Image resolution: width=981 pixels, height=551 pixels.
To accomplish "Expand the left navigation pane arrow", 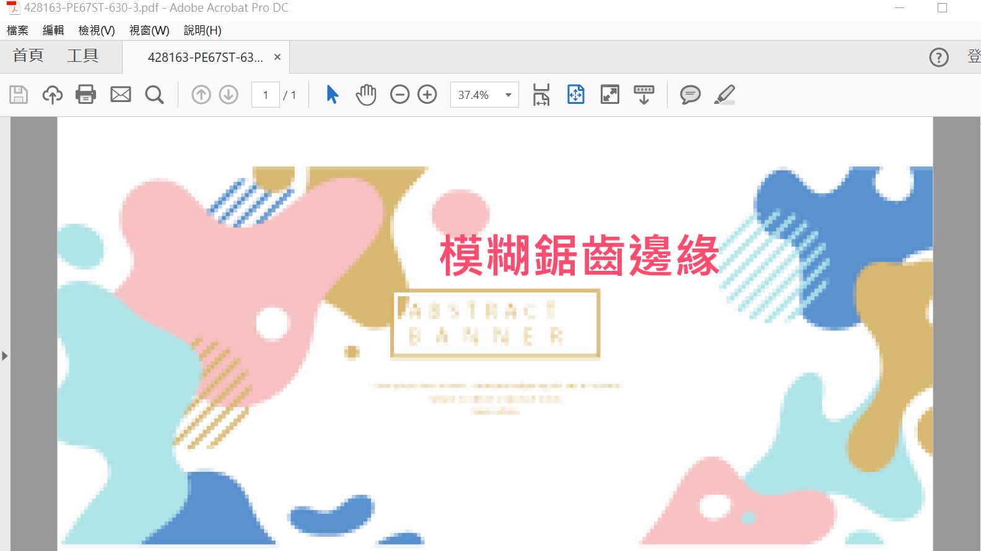I will click(5, 356).
